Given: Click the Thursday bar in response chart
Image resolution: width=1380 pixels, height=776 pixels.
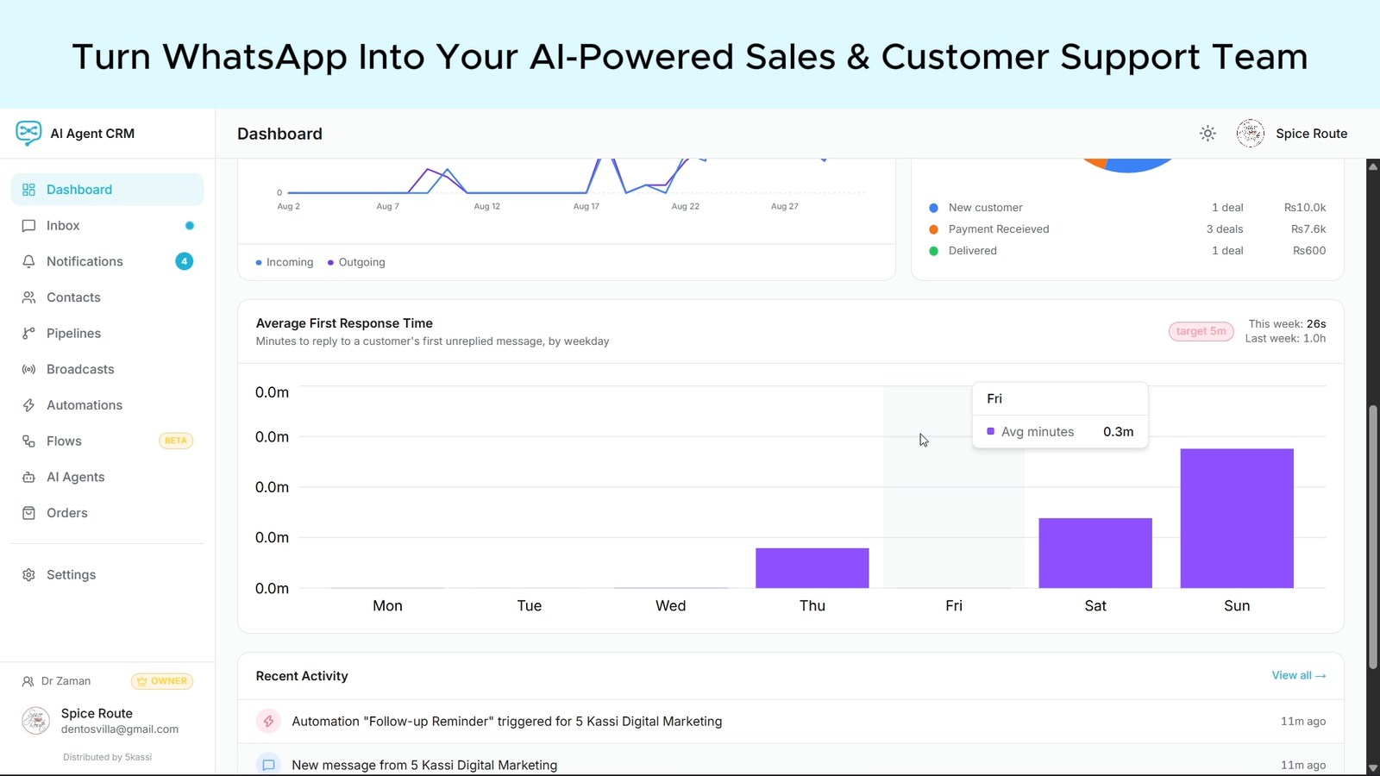Looking at the screenshot, I should click(x=812, y=568).
